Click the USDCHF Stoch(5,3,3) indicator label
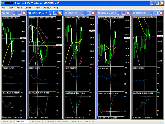This screenshot has width=165, height=124. click(143, 93)
